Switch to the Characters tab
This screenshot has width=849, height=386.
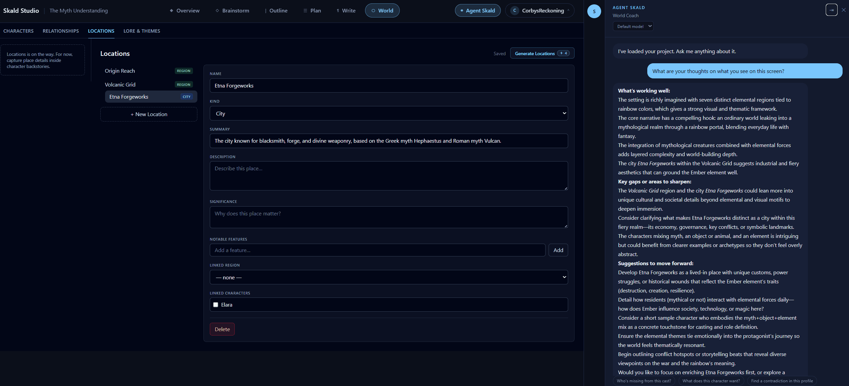tap(19, 31)
